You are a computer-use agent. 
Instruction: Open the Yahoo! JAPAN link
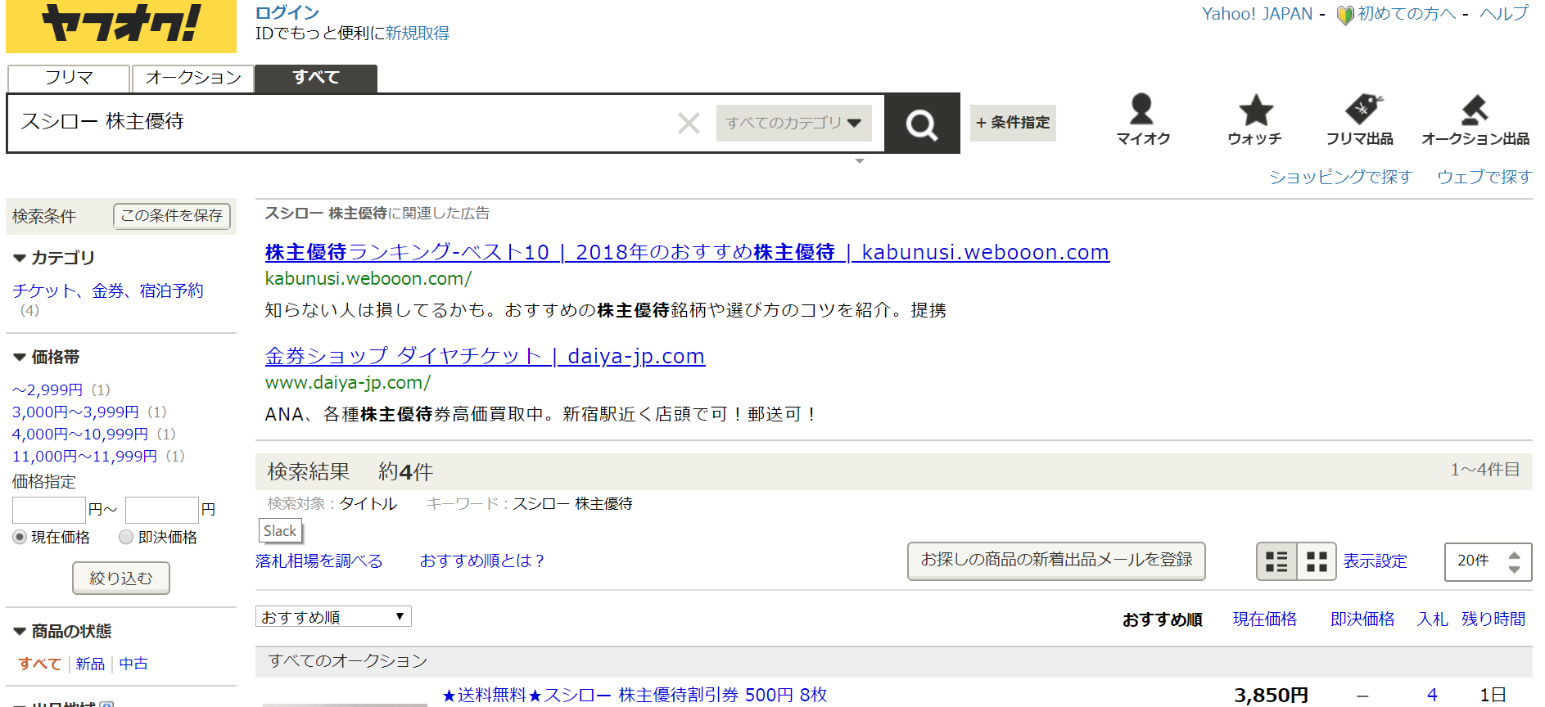(x=1257, y=14)
